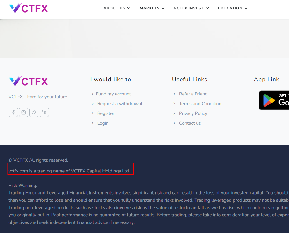Click the Google Play store badge
289x233 pixels.
274,100
